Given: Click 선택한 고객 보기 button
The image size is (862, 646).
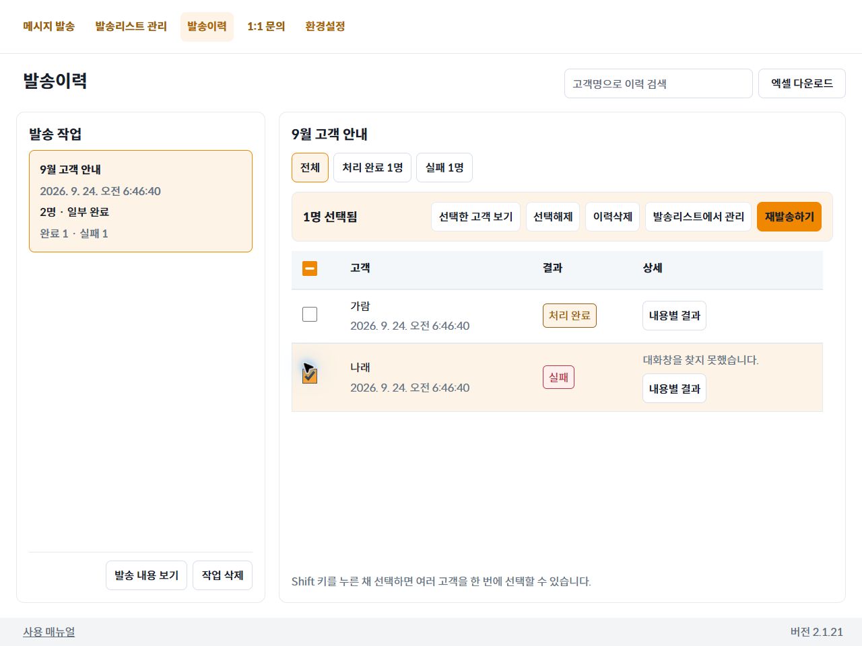Looking at the screenshot, I should pyautogui.click(x=475, y=217).
